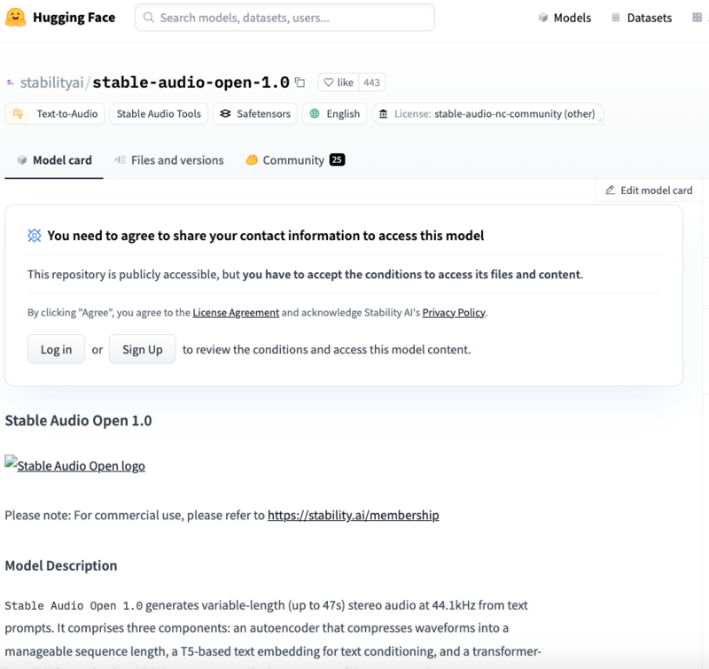
Task: Copy the model name with copy icon
Action: [x=300, y=82]
